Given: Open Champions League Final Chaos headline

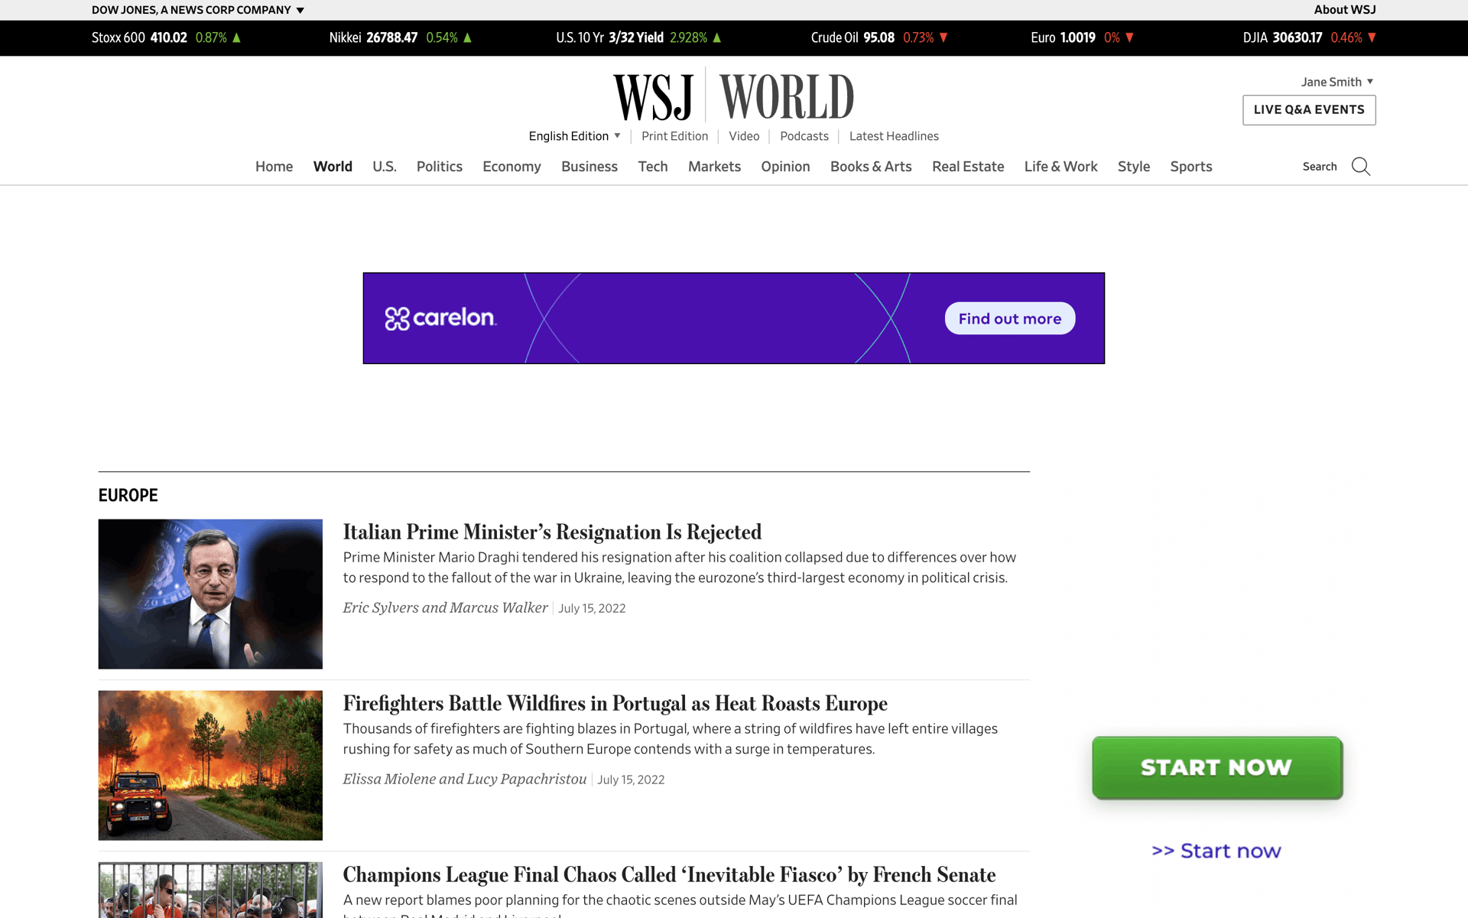Looking at the screenshot, I should pos(669,874).
